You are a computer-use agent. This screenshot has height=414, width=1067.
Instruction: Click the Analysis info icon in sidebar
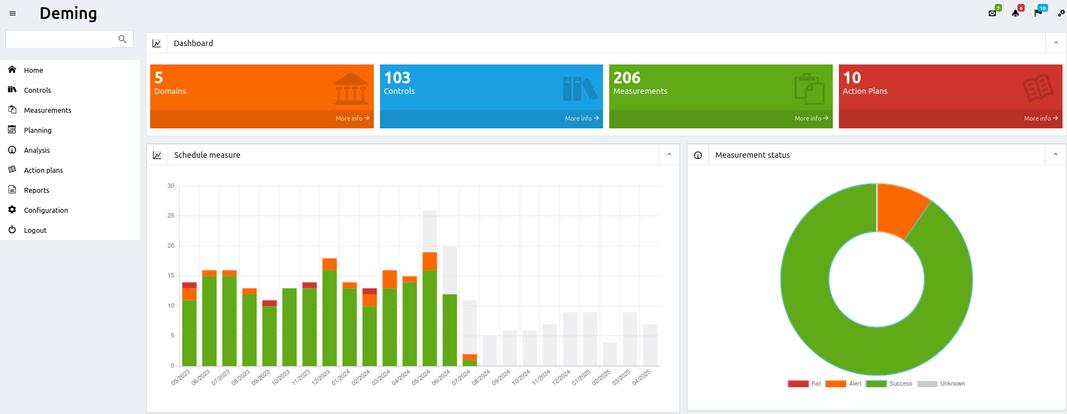12,149
